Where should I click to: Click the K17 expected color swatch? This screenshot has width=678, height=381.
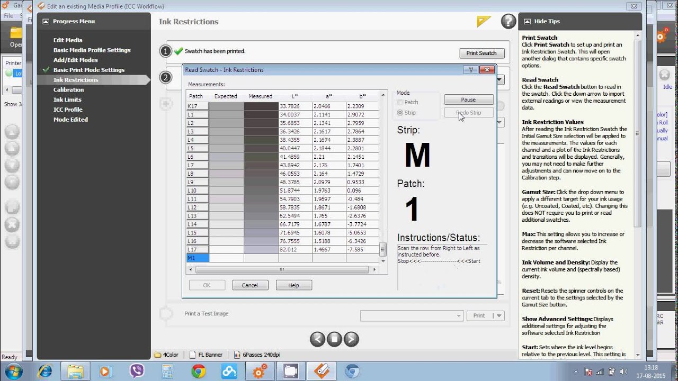pyautogui.click(x=226, y=106)
